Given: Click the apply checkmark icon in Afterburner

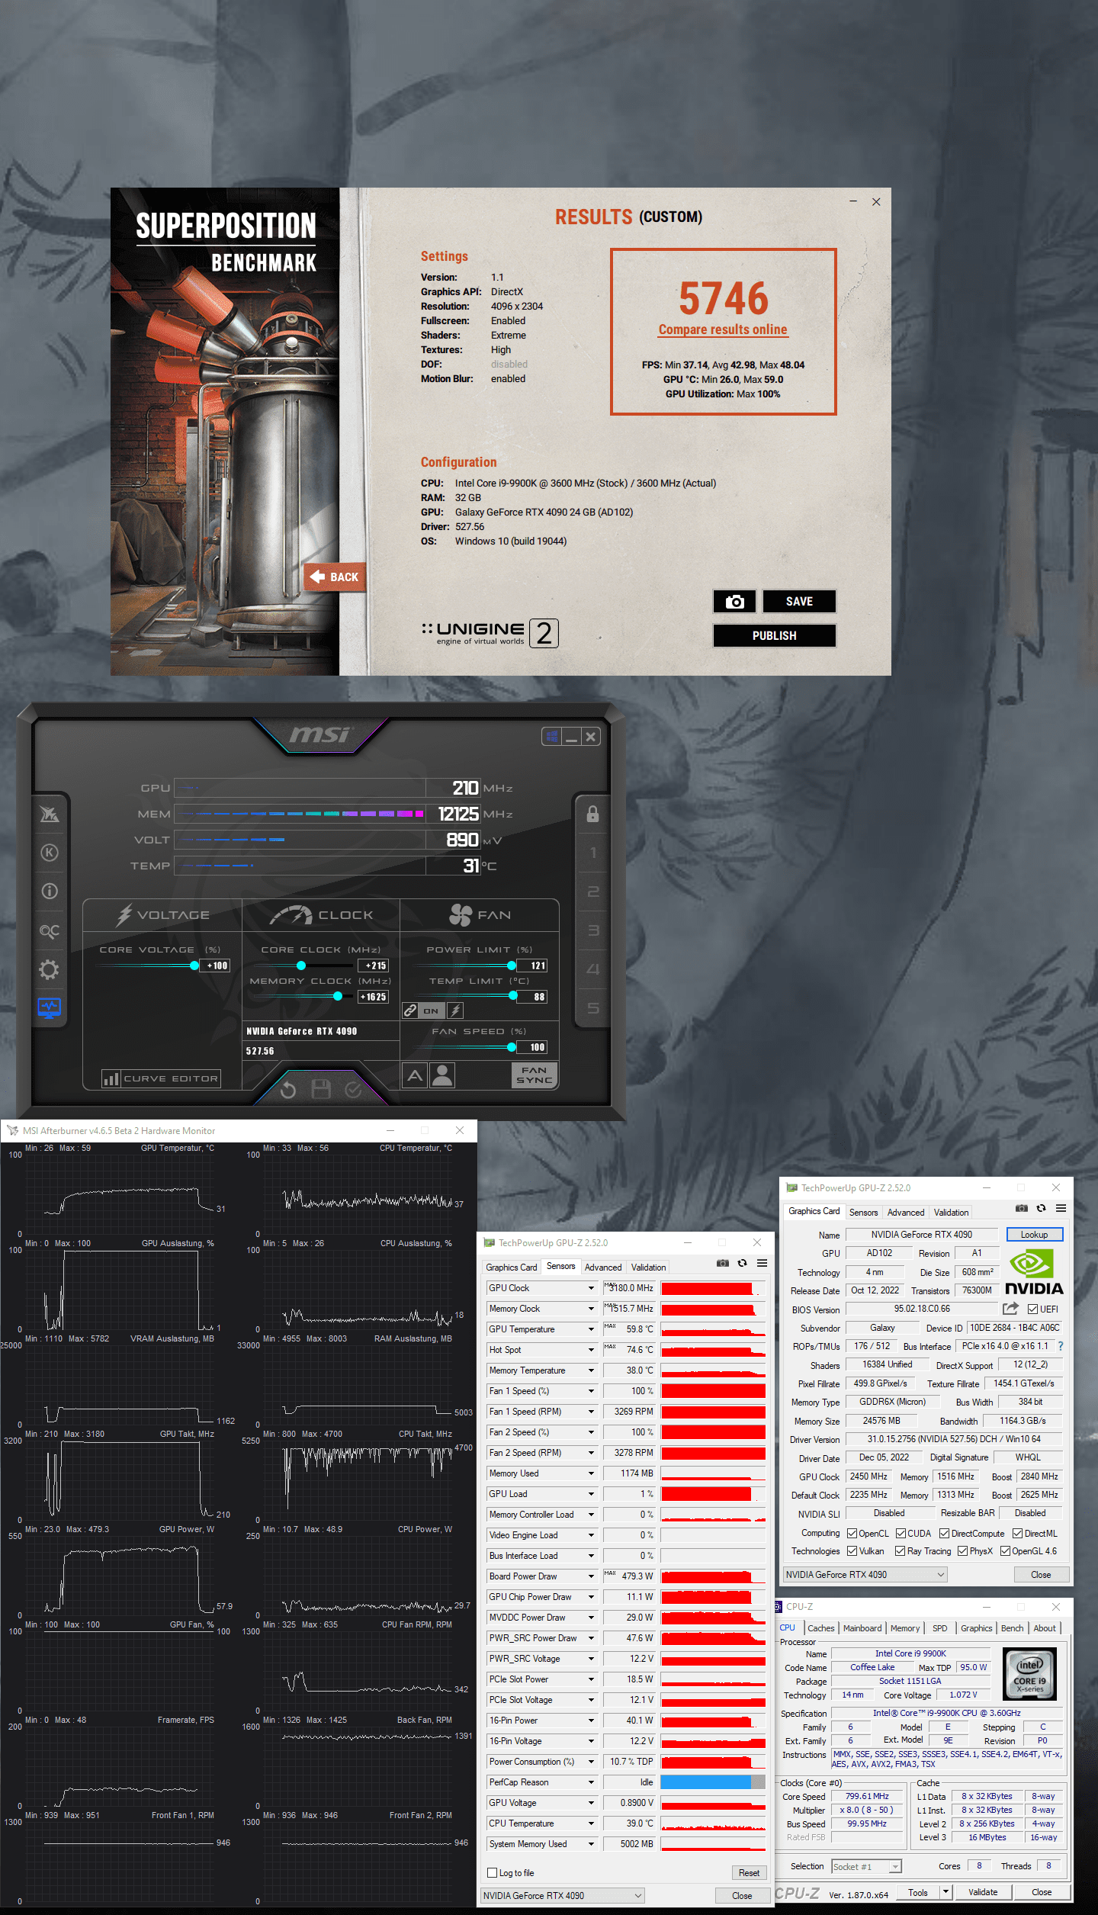Looking at the screenshot, I should [353, 1090].
